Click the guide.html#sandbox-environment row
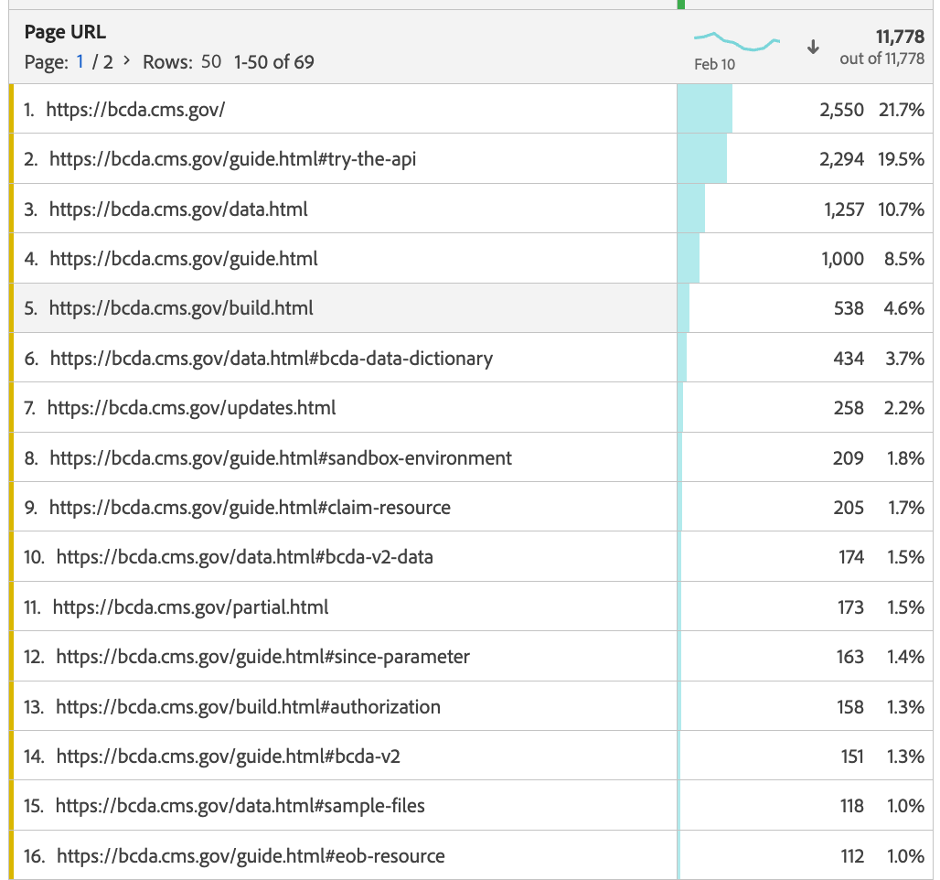Screen dimensions: 940x880 pyautogui.click(x=281, y=457)
